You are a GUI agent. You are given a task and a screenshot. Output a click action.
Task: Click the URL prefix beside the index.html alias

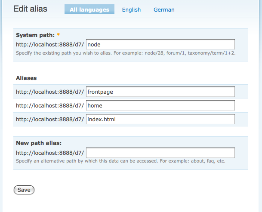coord(50,119)
